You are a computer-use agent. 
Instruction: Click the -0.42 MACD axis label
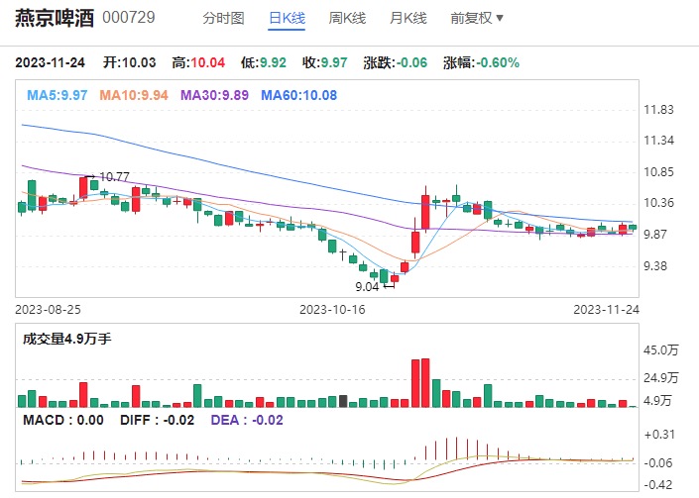pyautogui.click(x=658, y=485)
